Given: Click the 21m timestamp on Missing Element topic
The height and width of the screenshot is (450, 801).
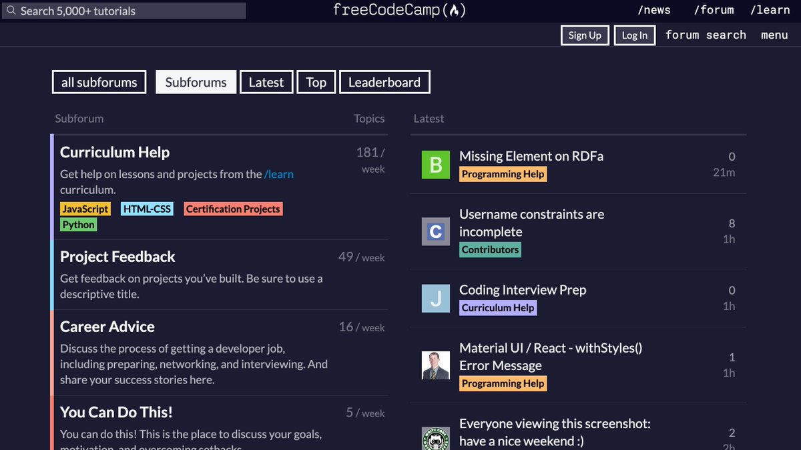Looking at the screenshot, I should pos(724,173).
